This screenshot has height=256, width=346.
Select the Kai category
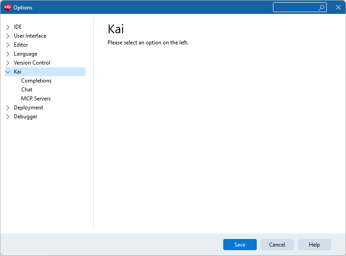(x=45, y=72)
